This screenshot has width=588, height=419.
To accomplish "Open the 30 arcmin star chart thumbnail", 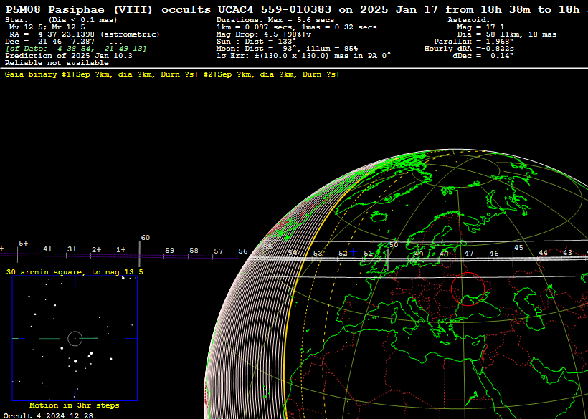I will (x=75, y=339).
